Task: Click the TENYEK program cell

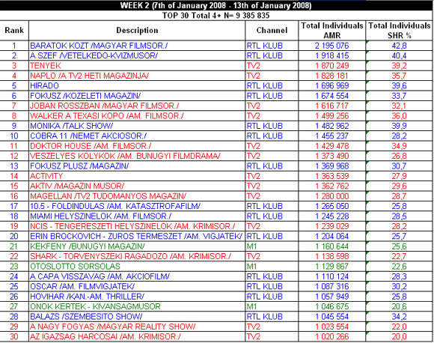Action: (x=137, y=66)
